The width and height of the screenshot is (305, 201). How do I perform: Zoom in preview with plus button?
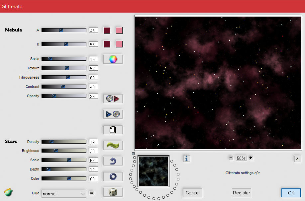coord(251,158)
